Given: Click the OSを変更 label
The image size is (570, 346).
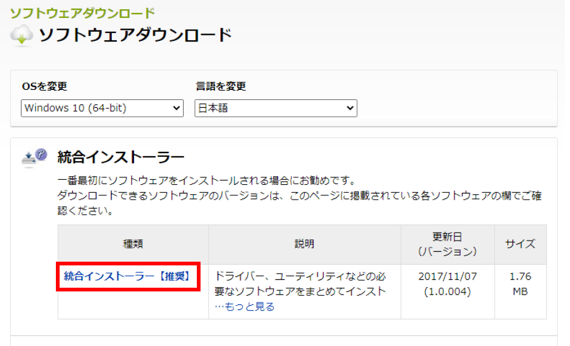Looking at the screenshot, I should point(44,86).
